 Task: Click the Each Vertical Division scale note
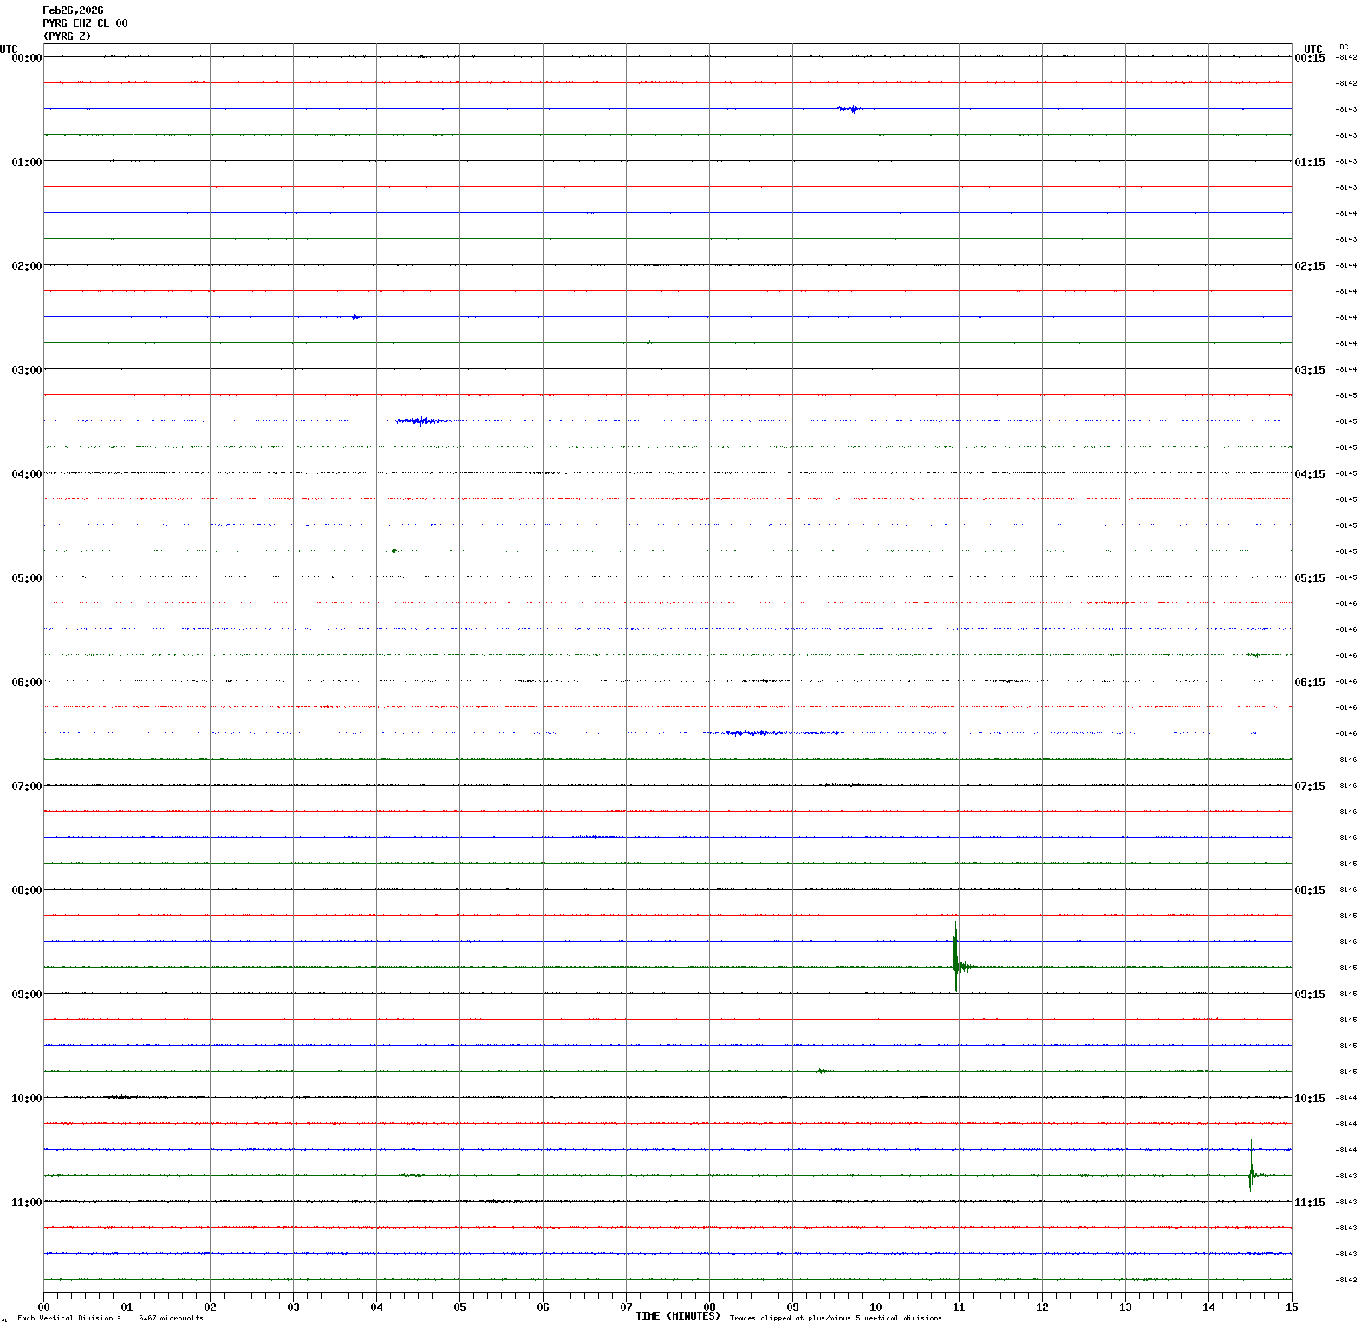click(x=110, y=1319)
